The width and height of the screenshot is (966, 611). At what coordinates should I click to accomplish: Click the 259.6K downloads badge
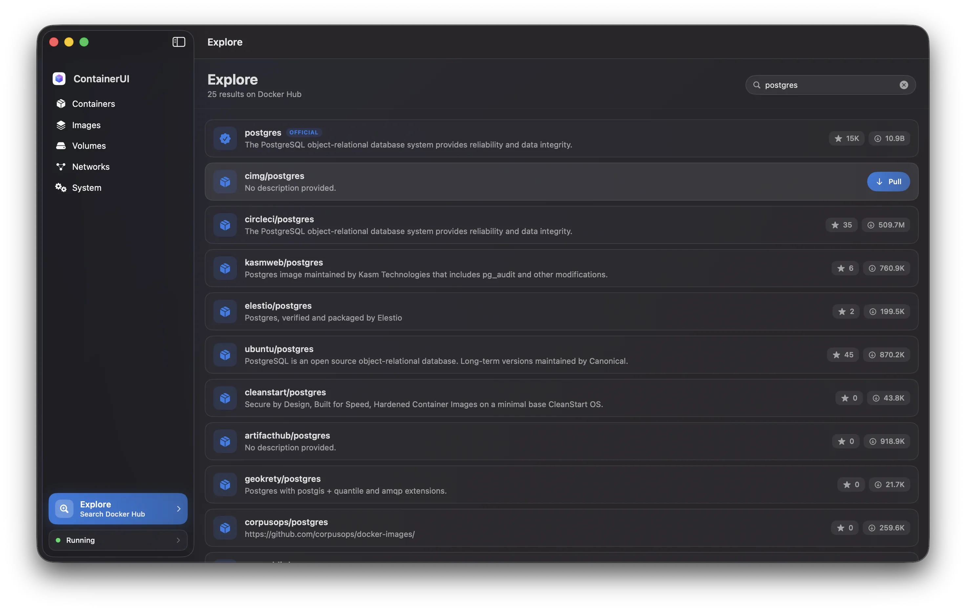(886, 528)
